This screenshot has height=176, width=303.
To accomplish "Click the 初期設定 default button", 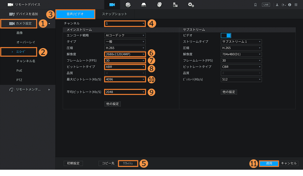I will [x=73, y=163].
